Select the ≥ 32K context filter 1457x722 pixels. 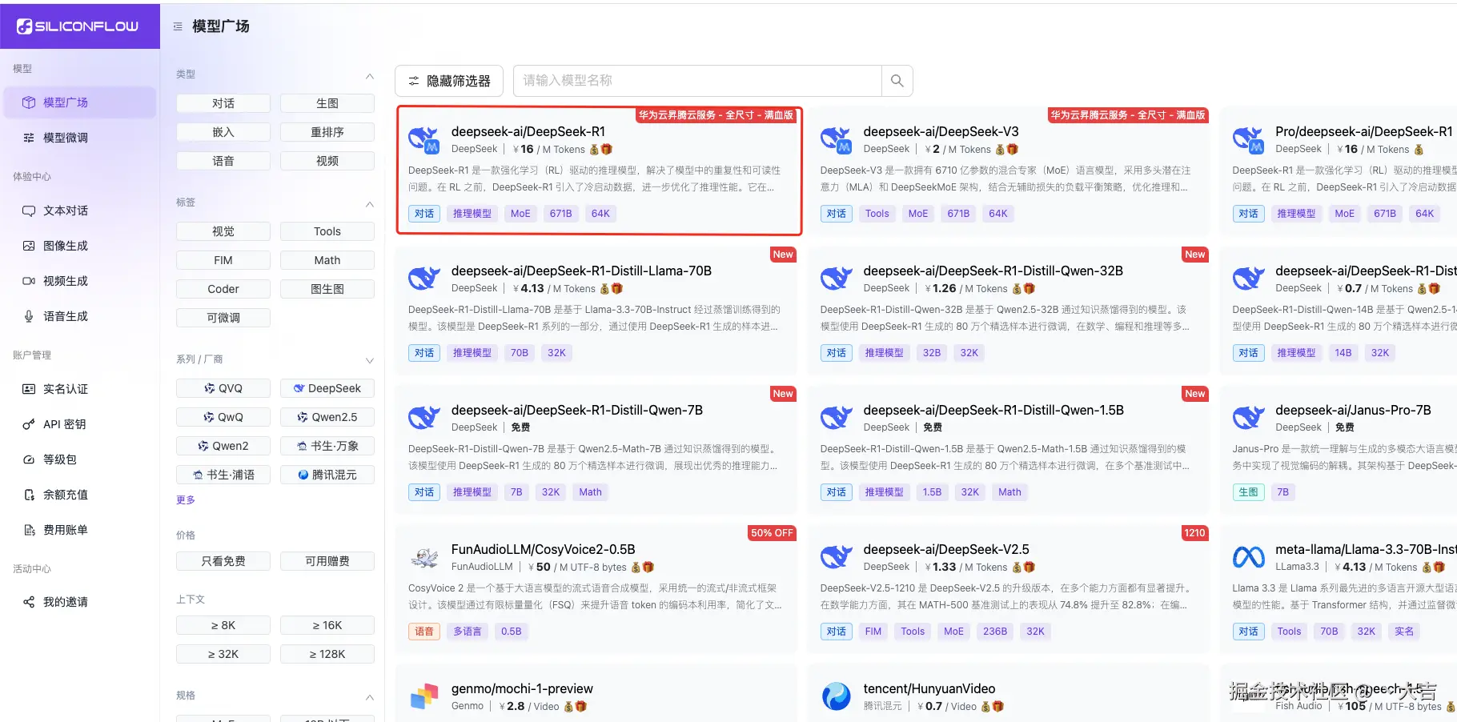(223, 654)
